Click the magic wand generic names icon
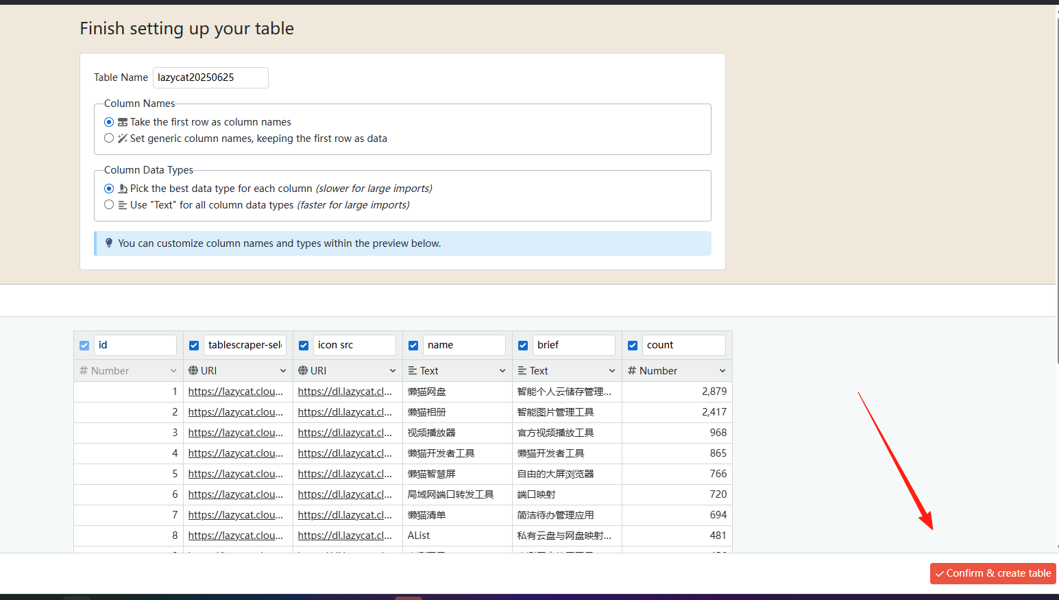This screenshot has width=1059, height=600. click(x=123, y=139)
